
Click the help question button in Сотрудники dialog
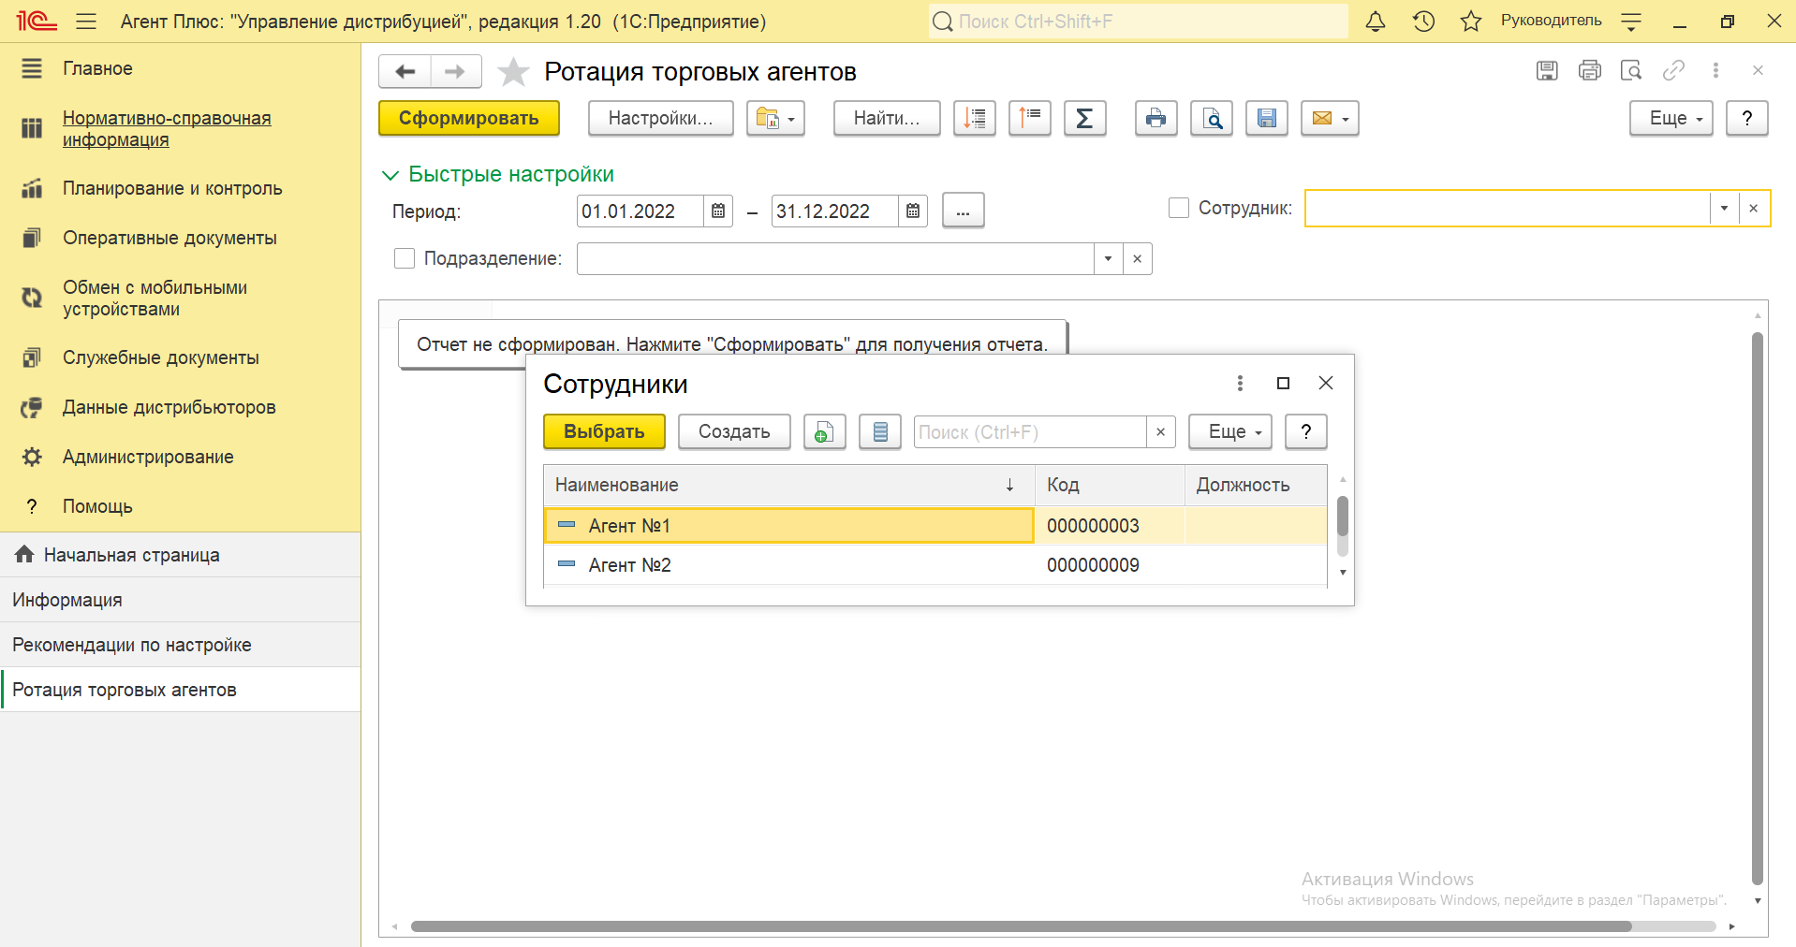point(1306,431)
